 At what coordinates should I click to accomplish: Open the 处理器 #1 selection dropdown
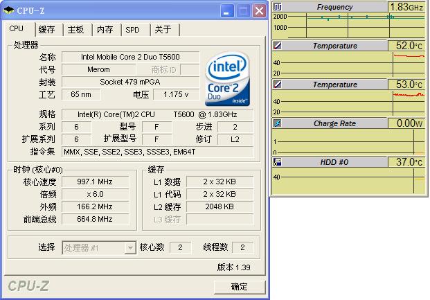pos(99,248)
